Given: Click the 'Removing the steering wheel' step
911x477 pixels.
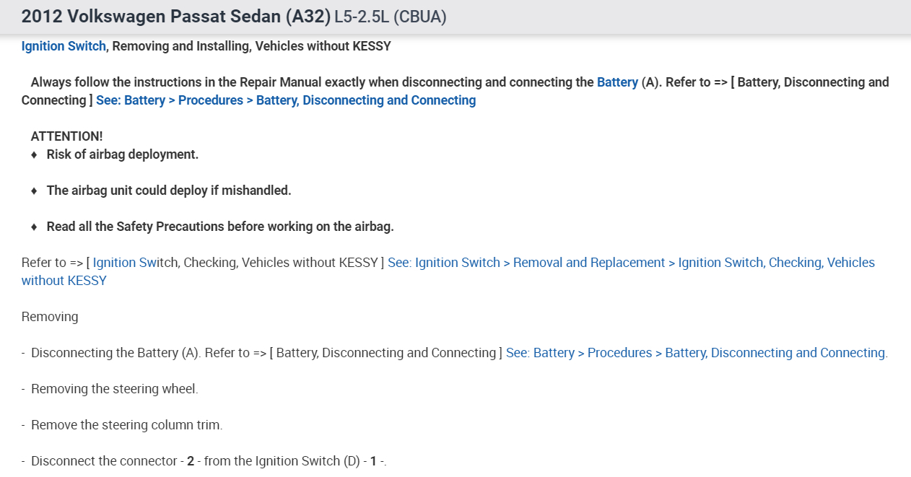Looking at the screenshot, I should pyautogui.click(x=114, y=389).
